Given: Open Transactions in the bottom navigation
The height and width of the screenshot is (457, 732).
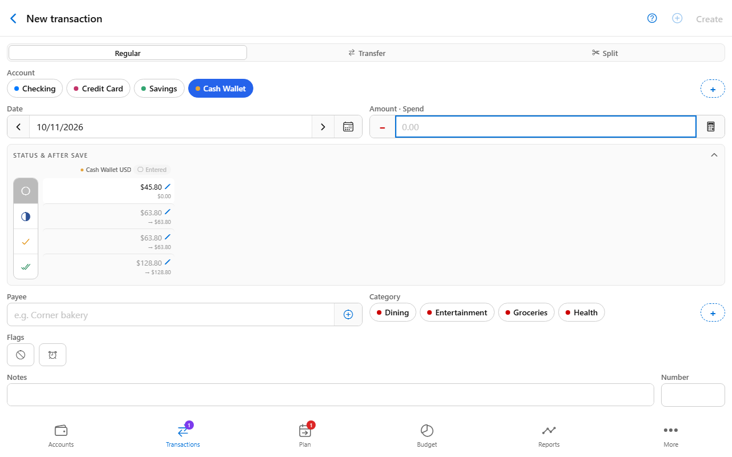Looking at the screenshot, I should click(183, 436).
